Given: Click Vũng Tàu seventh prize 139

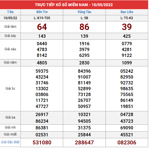Looking at the screenshot, I should (84, 36).
